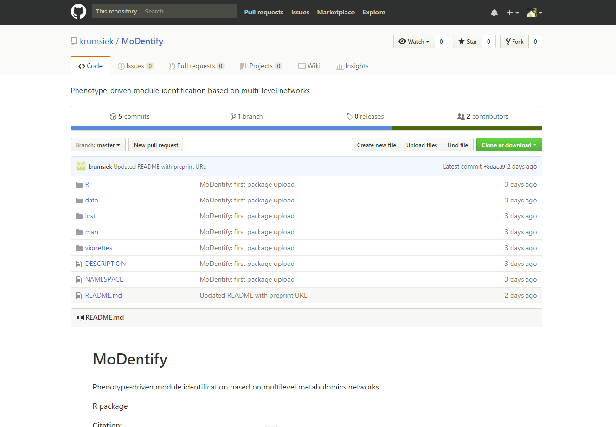Click the book icon in README.md header
Screen dimensions: 616x427
tap(80, 317)
